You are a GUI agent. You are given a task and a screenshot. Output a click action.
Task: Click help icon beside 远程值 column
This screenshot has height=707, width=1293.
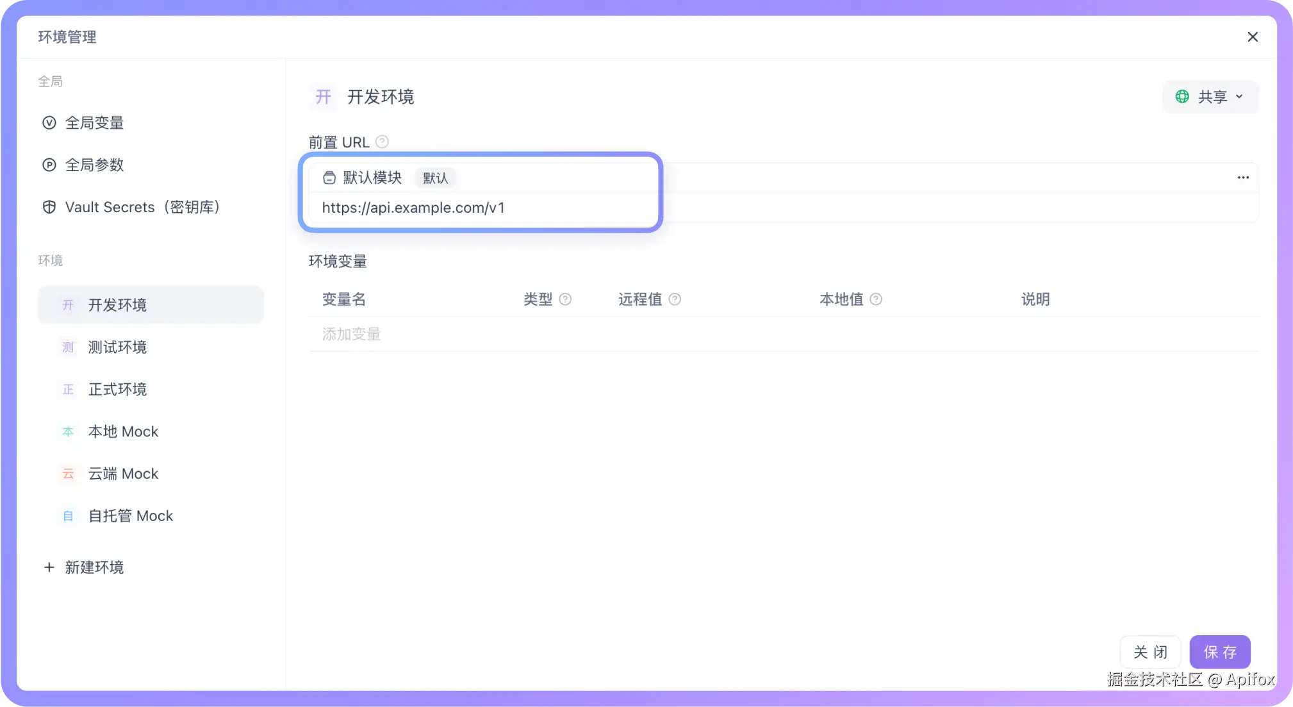(675, 299)
